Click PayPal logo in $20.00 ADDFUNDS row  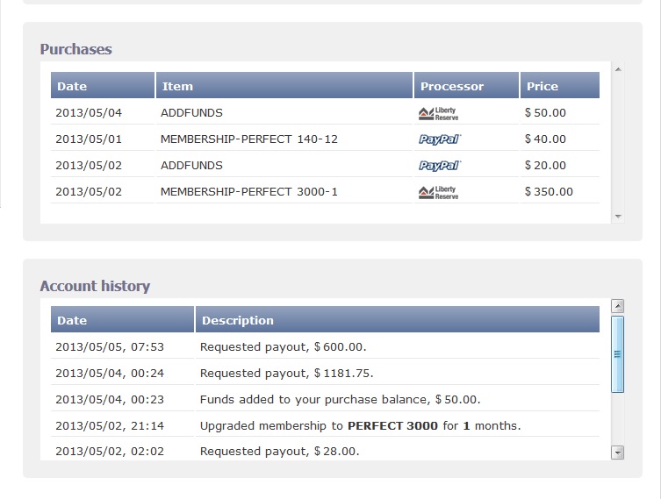(x=439, y=166)
